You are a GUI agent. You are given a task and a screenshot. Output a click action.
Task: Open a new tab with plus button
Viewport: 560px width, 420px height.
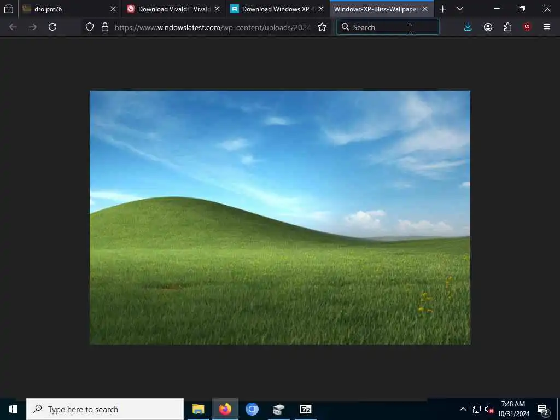(x=442, y=9)
